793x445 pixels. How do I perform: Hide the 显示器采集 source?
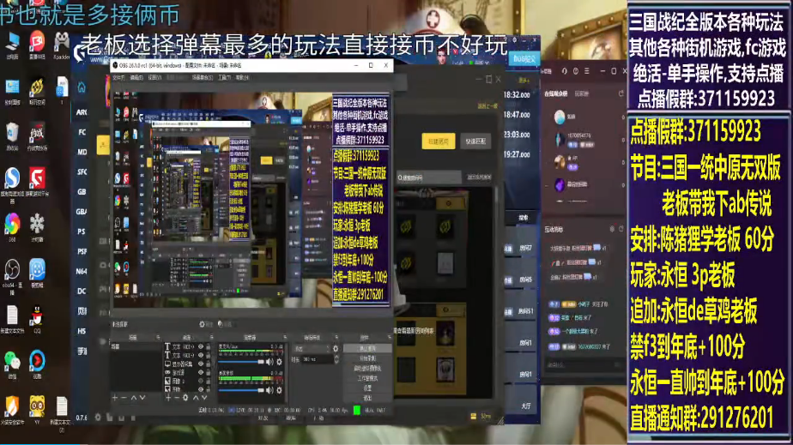pyautogui.click(x=201, y=364)
